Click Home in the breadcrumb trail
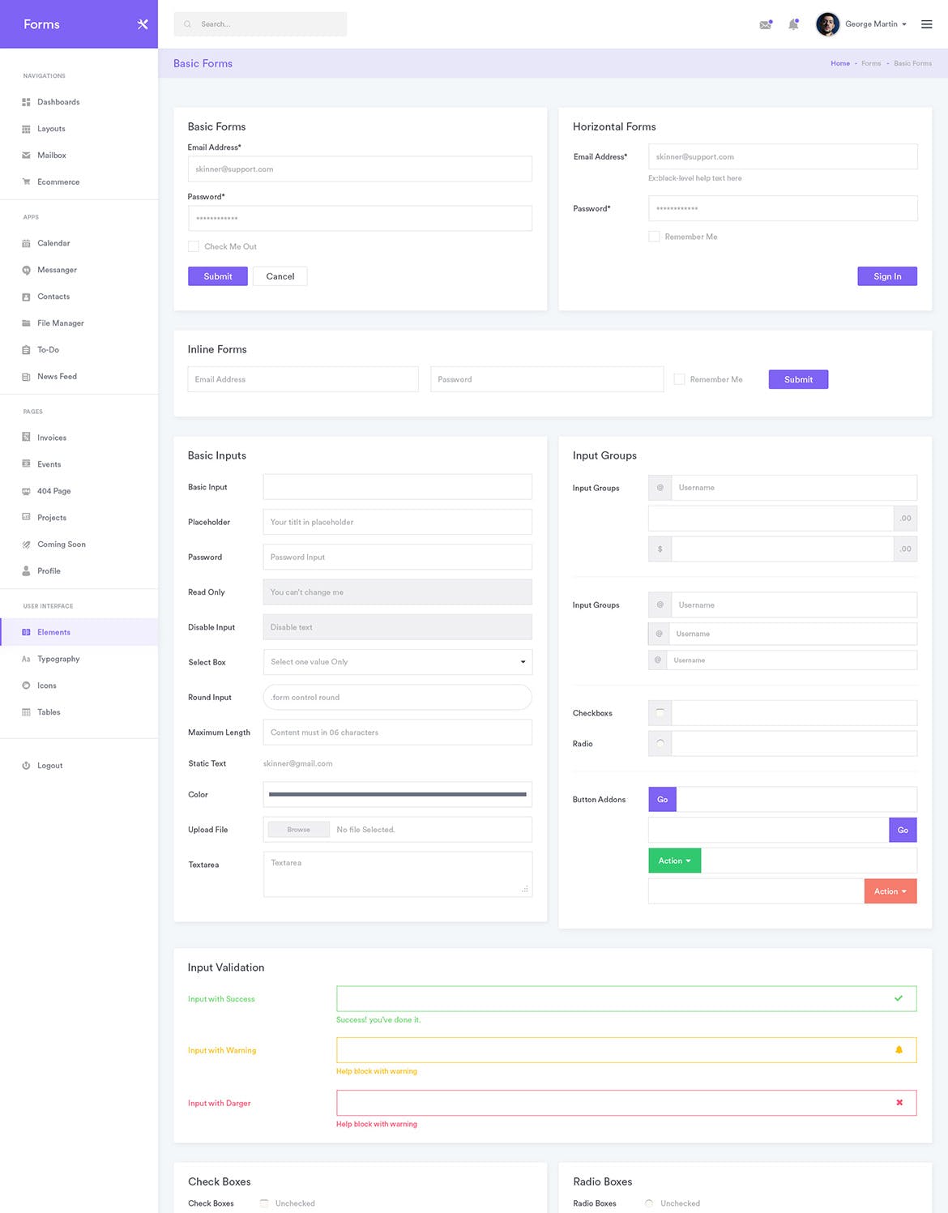 pyautogui.click(x=840, y=63)
